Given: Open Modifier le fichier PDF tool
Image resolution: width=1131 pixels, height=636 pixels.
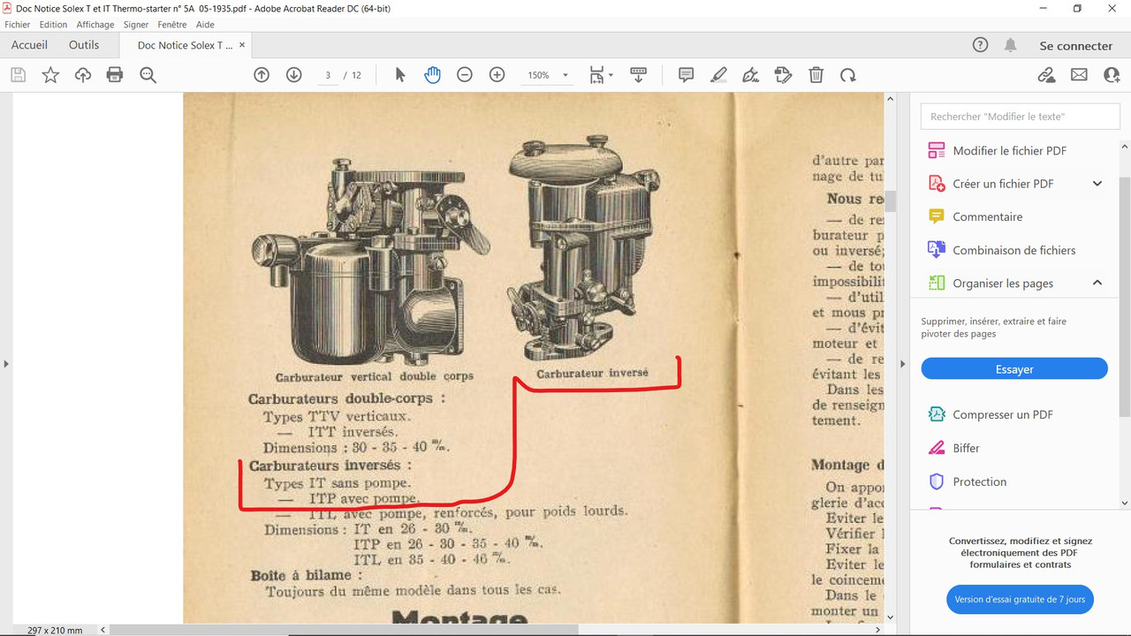Looking at the screenshot, I should (x=1009, y=151).
